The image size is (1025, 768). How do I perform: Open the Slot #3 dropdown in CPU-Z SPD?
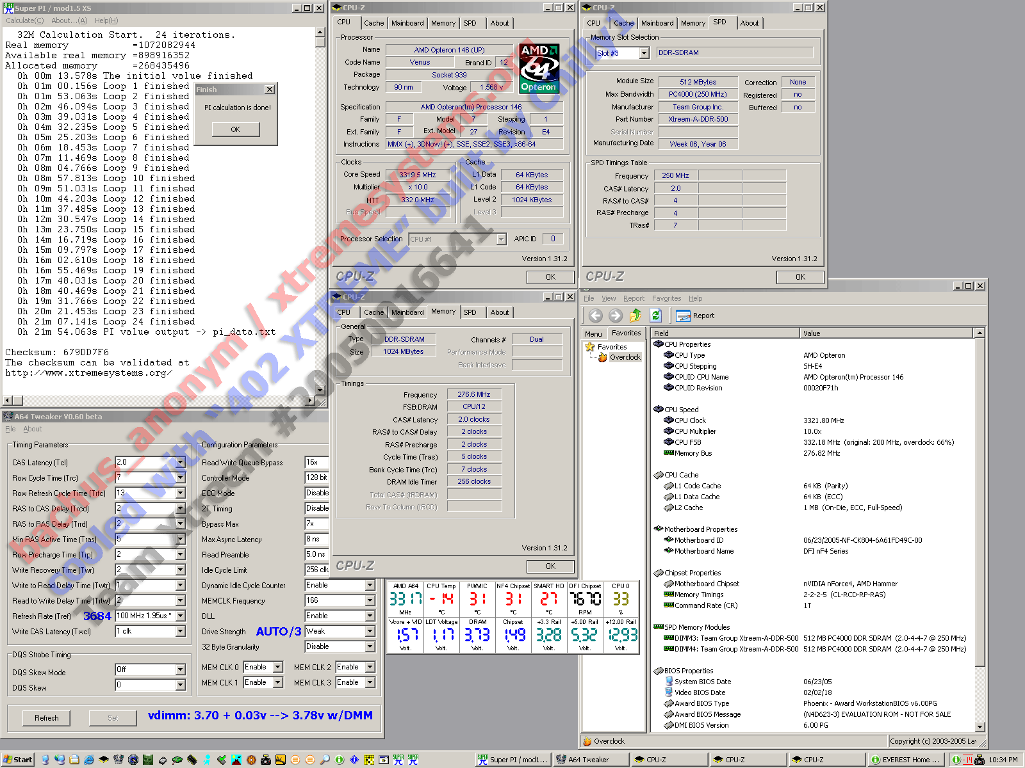click(644, 53)
